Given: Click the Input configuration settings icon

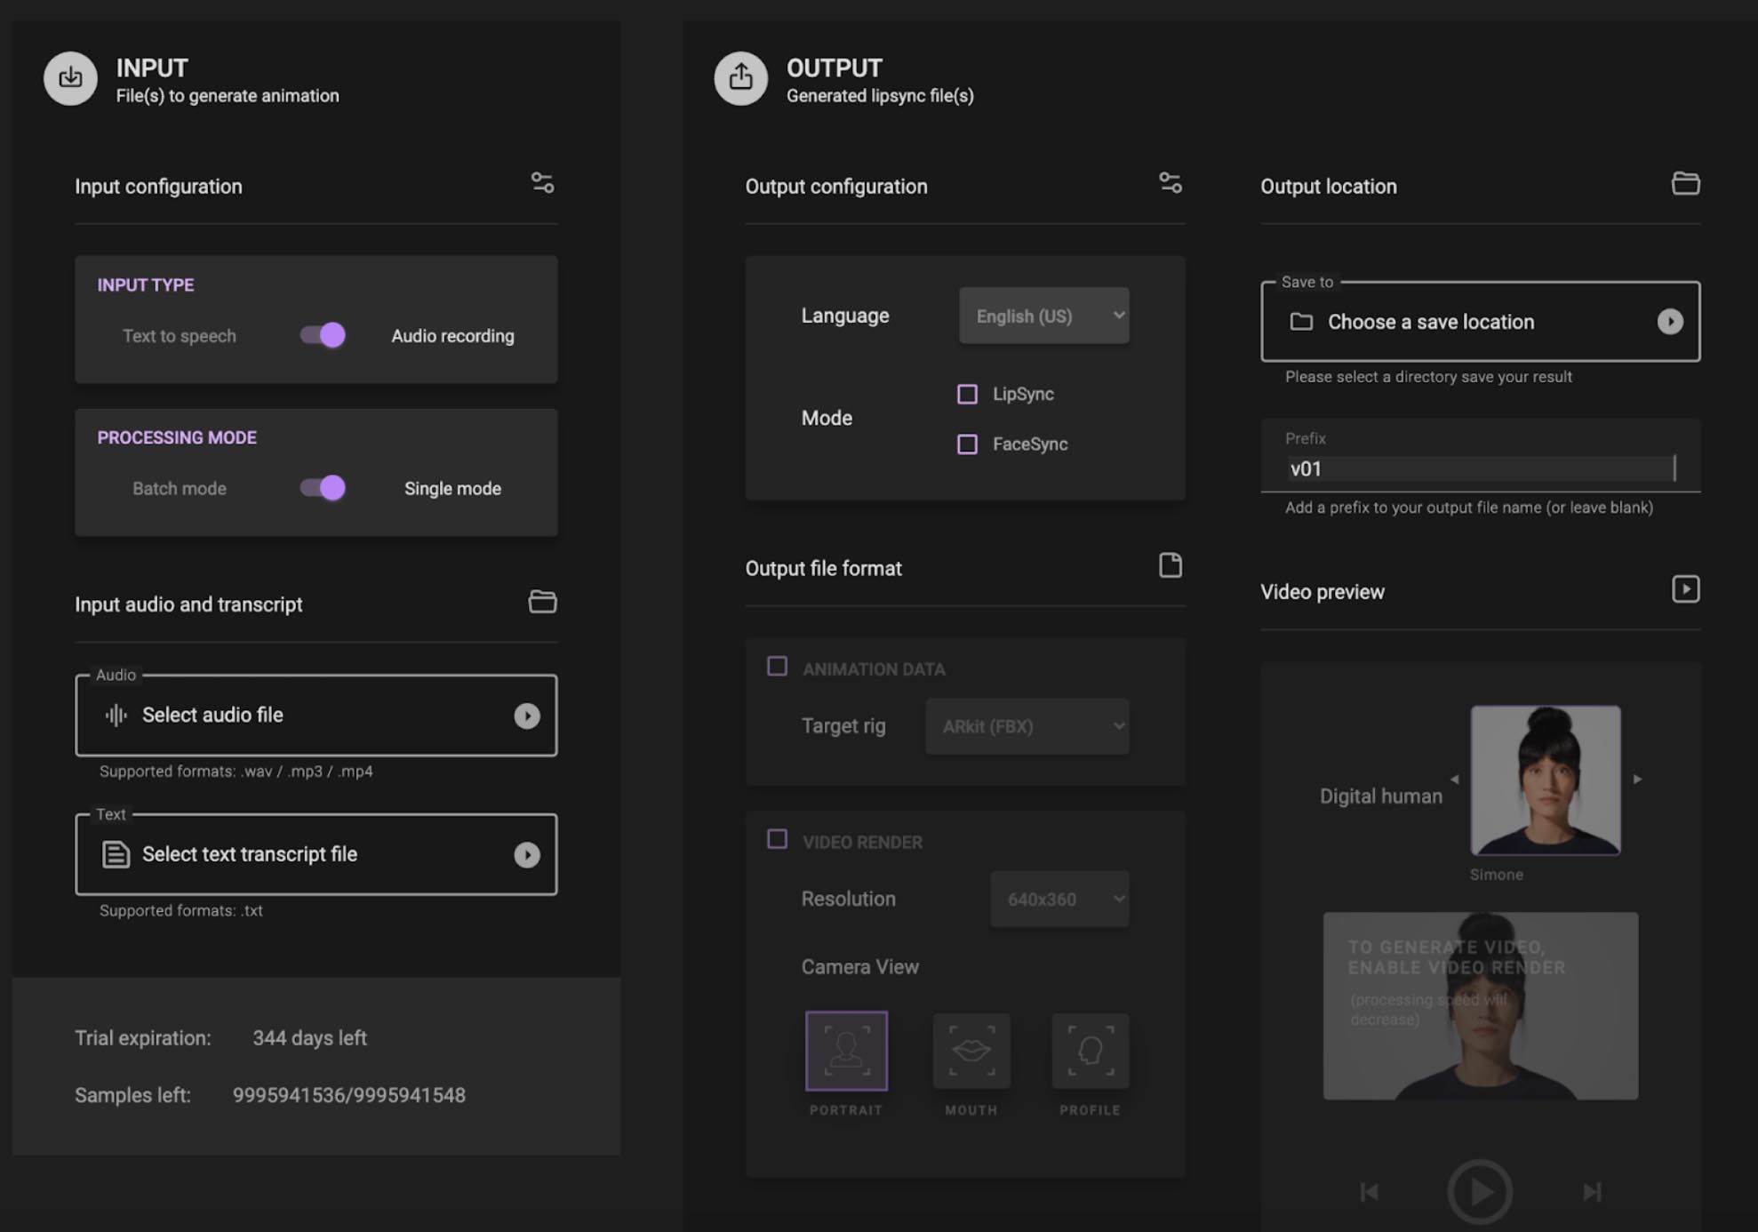Looking at the screenshot, I should (543, 184).
